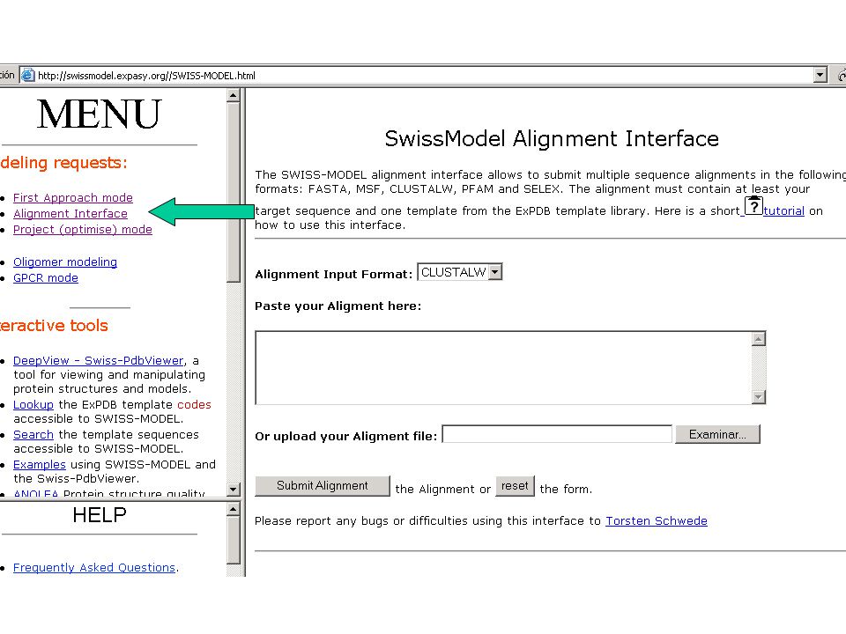Click the tutorial question-mark help icon

click(753, 206)
